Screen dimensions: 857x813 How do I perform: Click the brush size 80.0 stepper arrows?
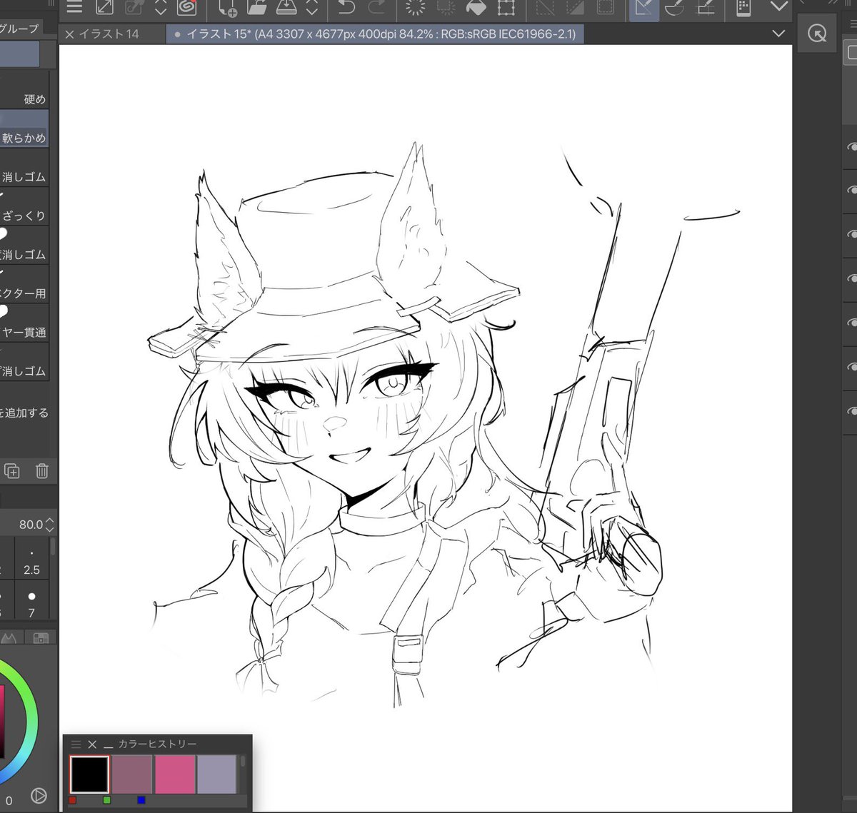49,525
